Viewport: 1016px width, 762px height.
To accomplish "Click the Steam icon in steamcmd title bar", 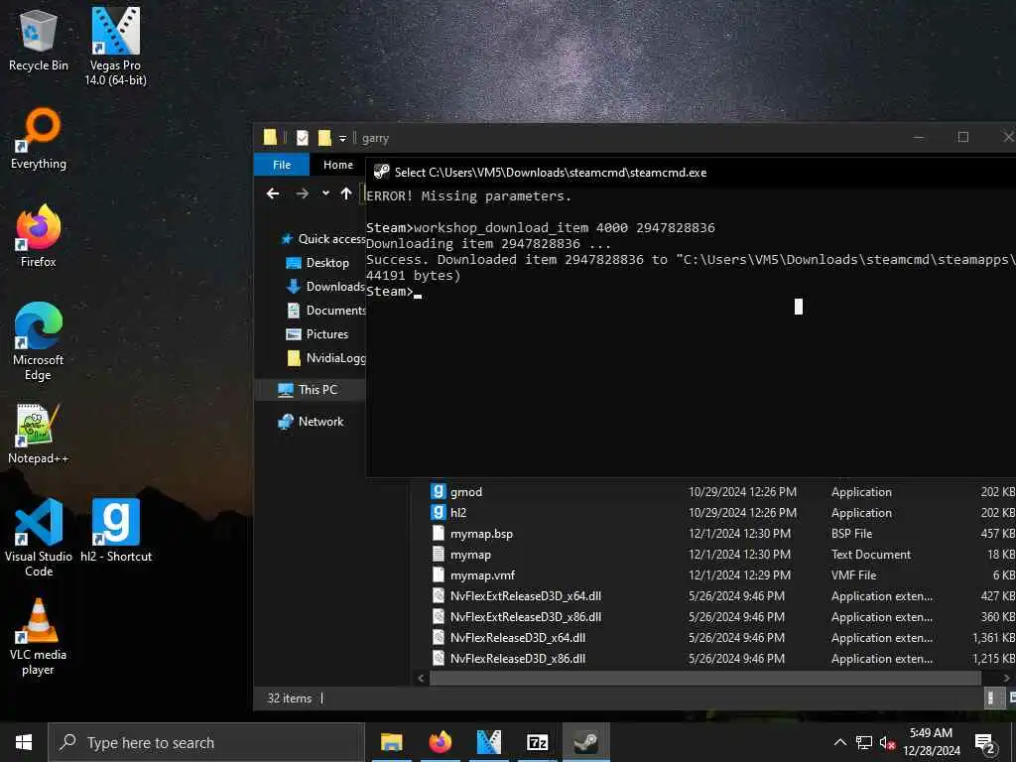I will point(382,172).
